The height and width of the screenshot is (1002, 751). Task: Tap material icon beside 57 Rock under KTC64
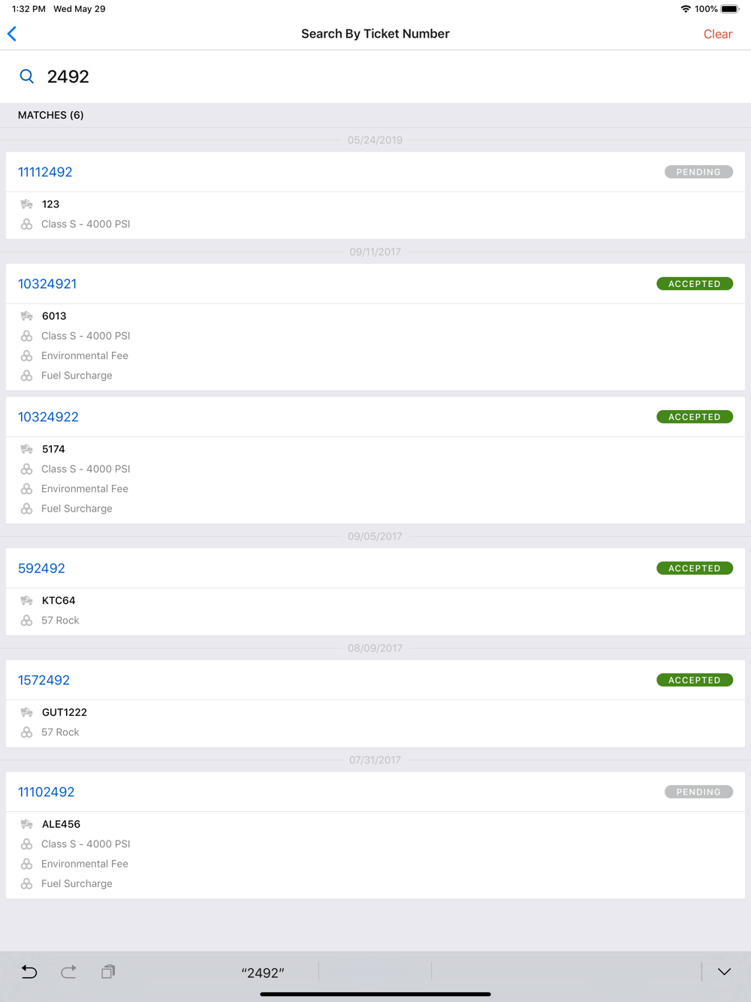pyautogui.click(x=27, y=620)
